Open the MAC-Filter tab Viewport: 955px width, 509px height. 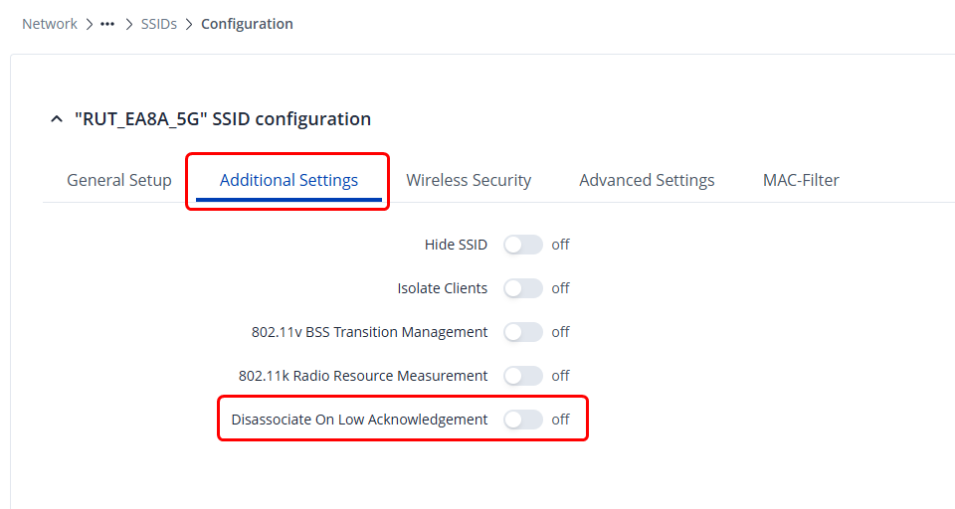pyautogui.click(x=801, y=180)
